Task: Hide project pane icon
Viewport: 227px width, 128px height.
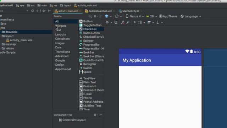Action: (49, 11)
